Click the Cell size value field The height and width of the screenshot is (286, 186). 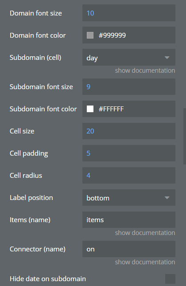tap(129, 131)
